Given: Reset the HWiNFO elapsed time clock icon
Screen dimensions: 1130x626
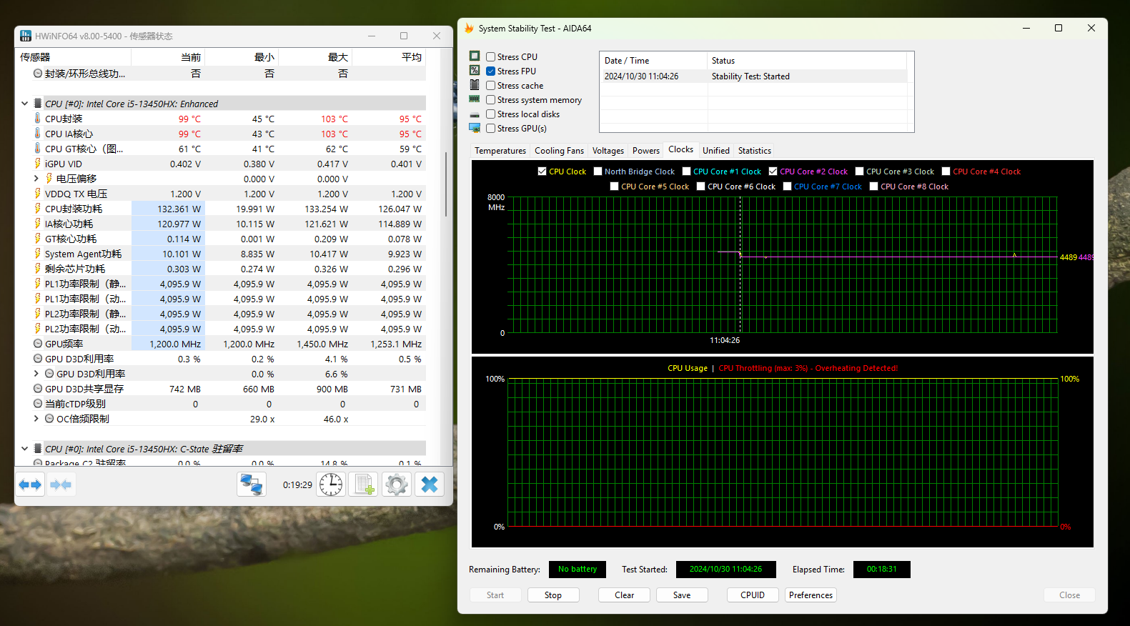Looking at the screenshot, I should point(331,485).
